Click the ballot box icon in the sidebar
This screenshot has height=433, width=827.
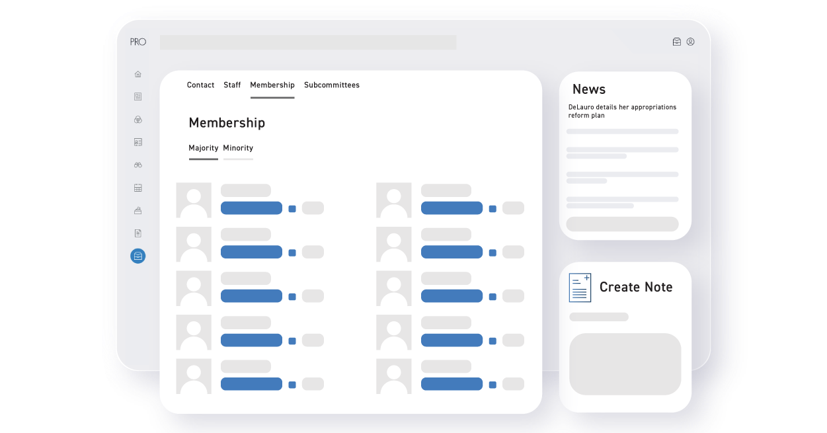pos(138,210)
